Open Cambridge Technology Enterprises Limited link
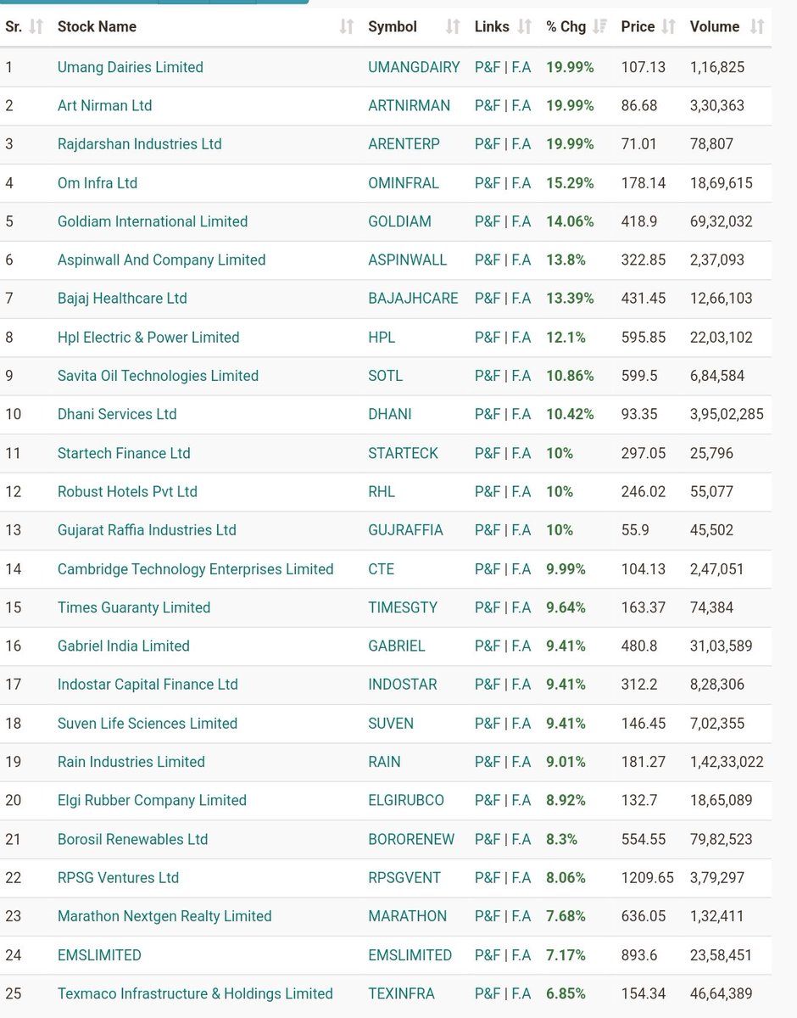The height and width of the screenshot is (1018, 797). (x=196, y=569)
